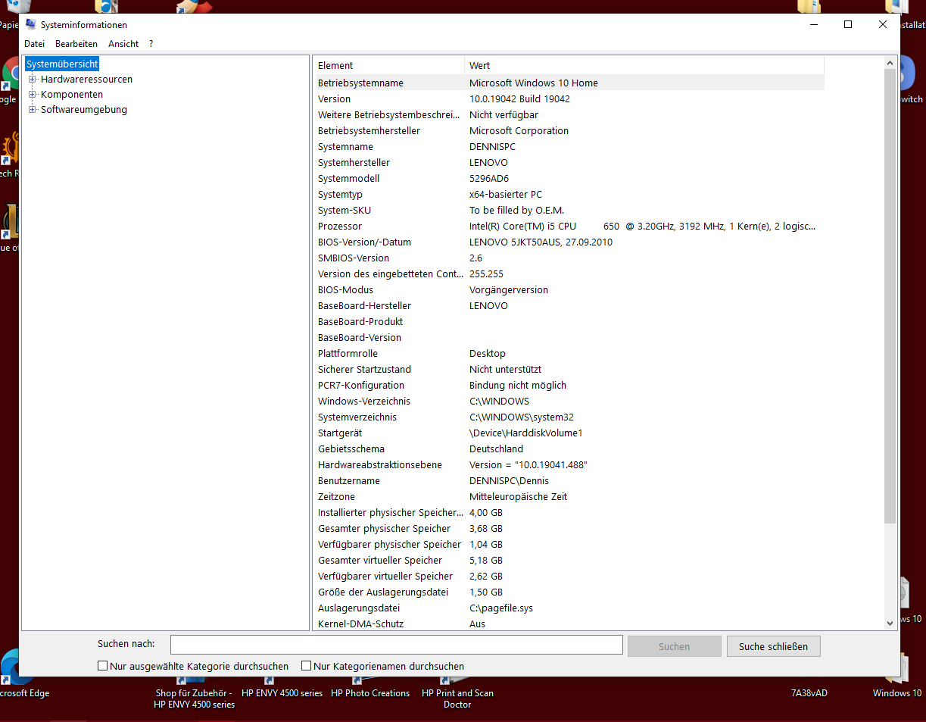Select the Startgerät row
Screen dimensions: 926x722
(569, 433)
